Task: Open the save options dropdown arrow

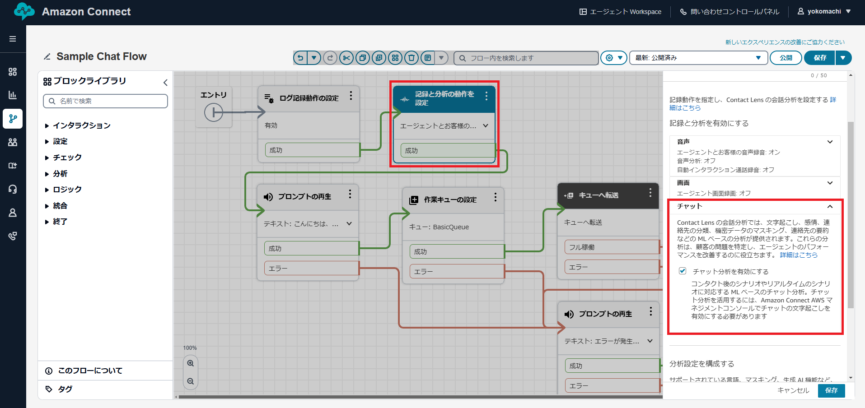Action: click(x=843, y=58)
